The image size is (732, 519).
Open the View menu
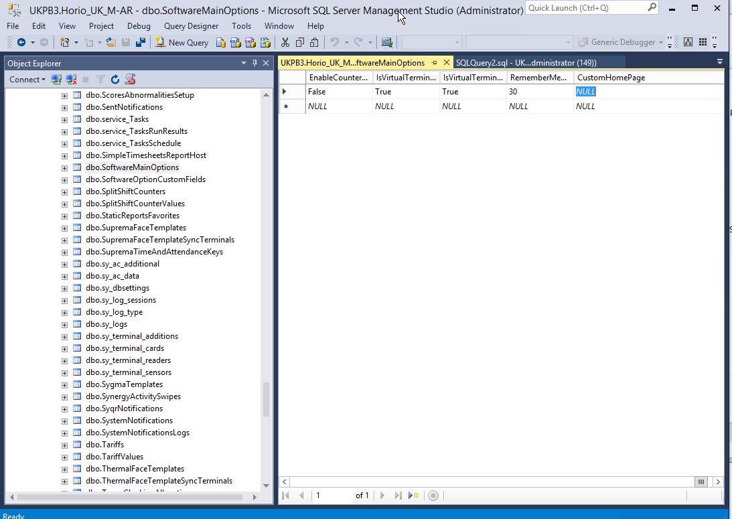67,26
